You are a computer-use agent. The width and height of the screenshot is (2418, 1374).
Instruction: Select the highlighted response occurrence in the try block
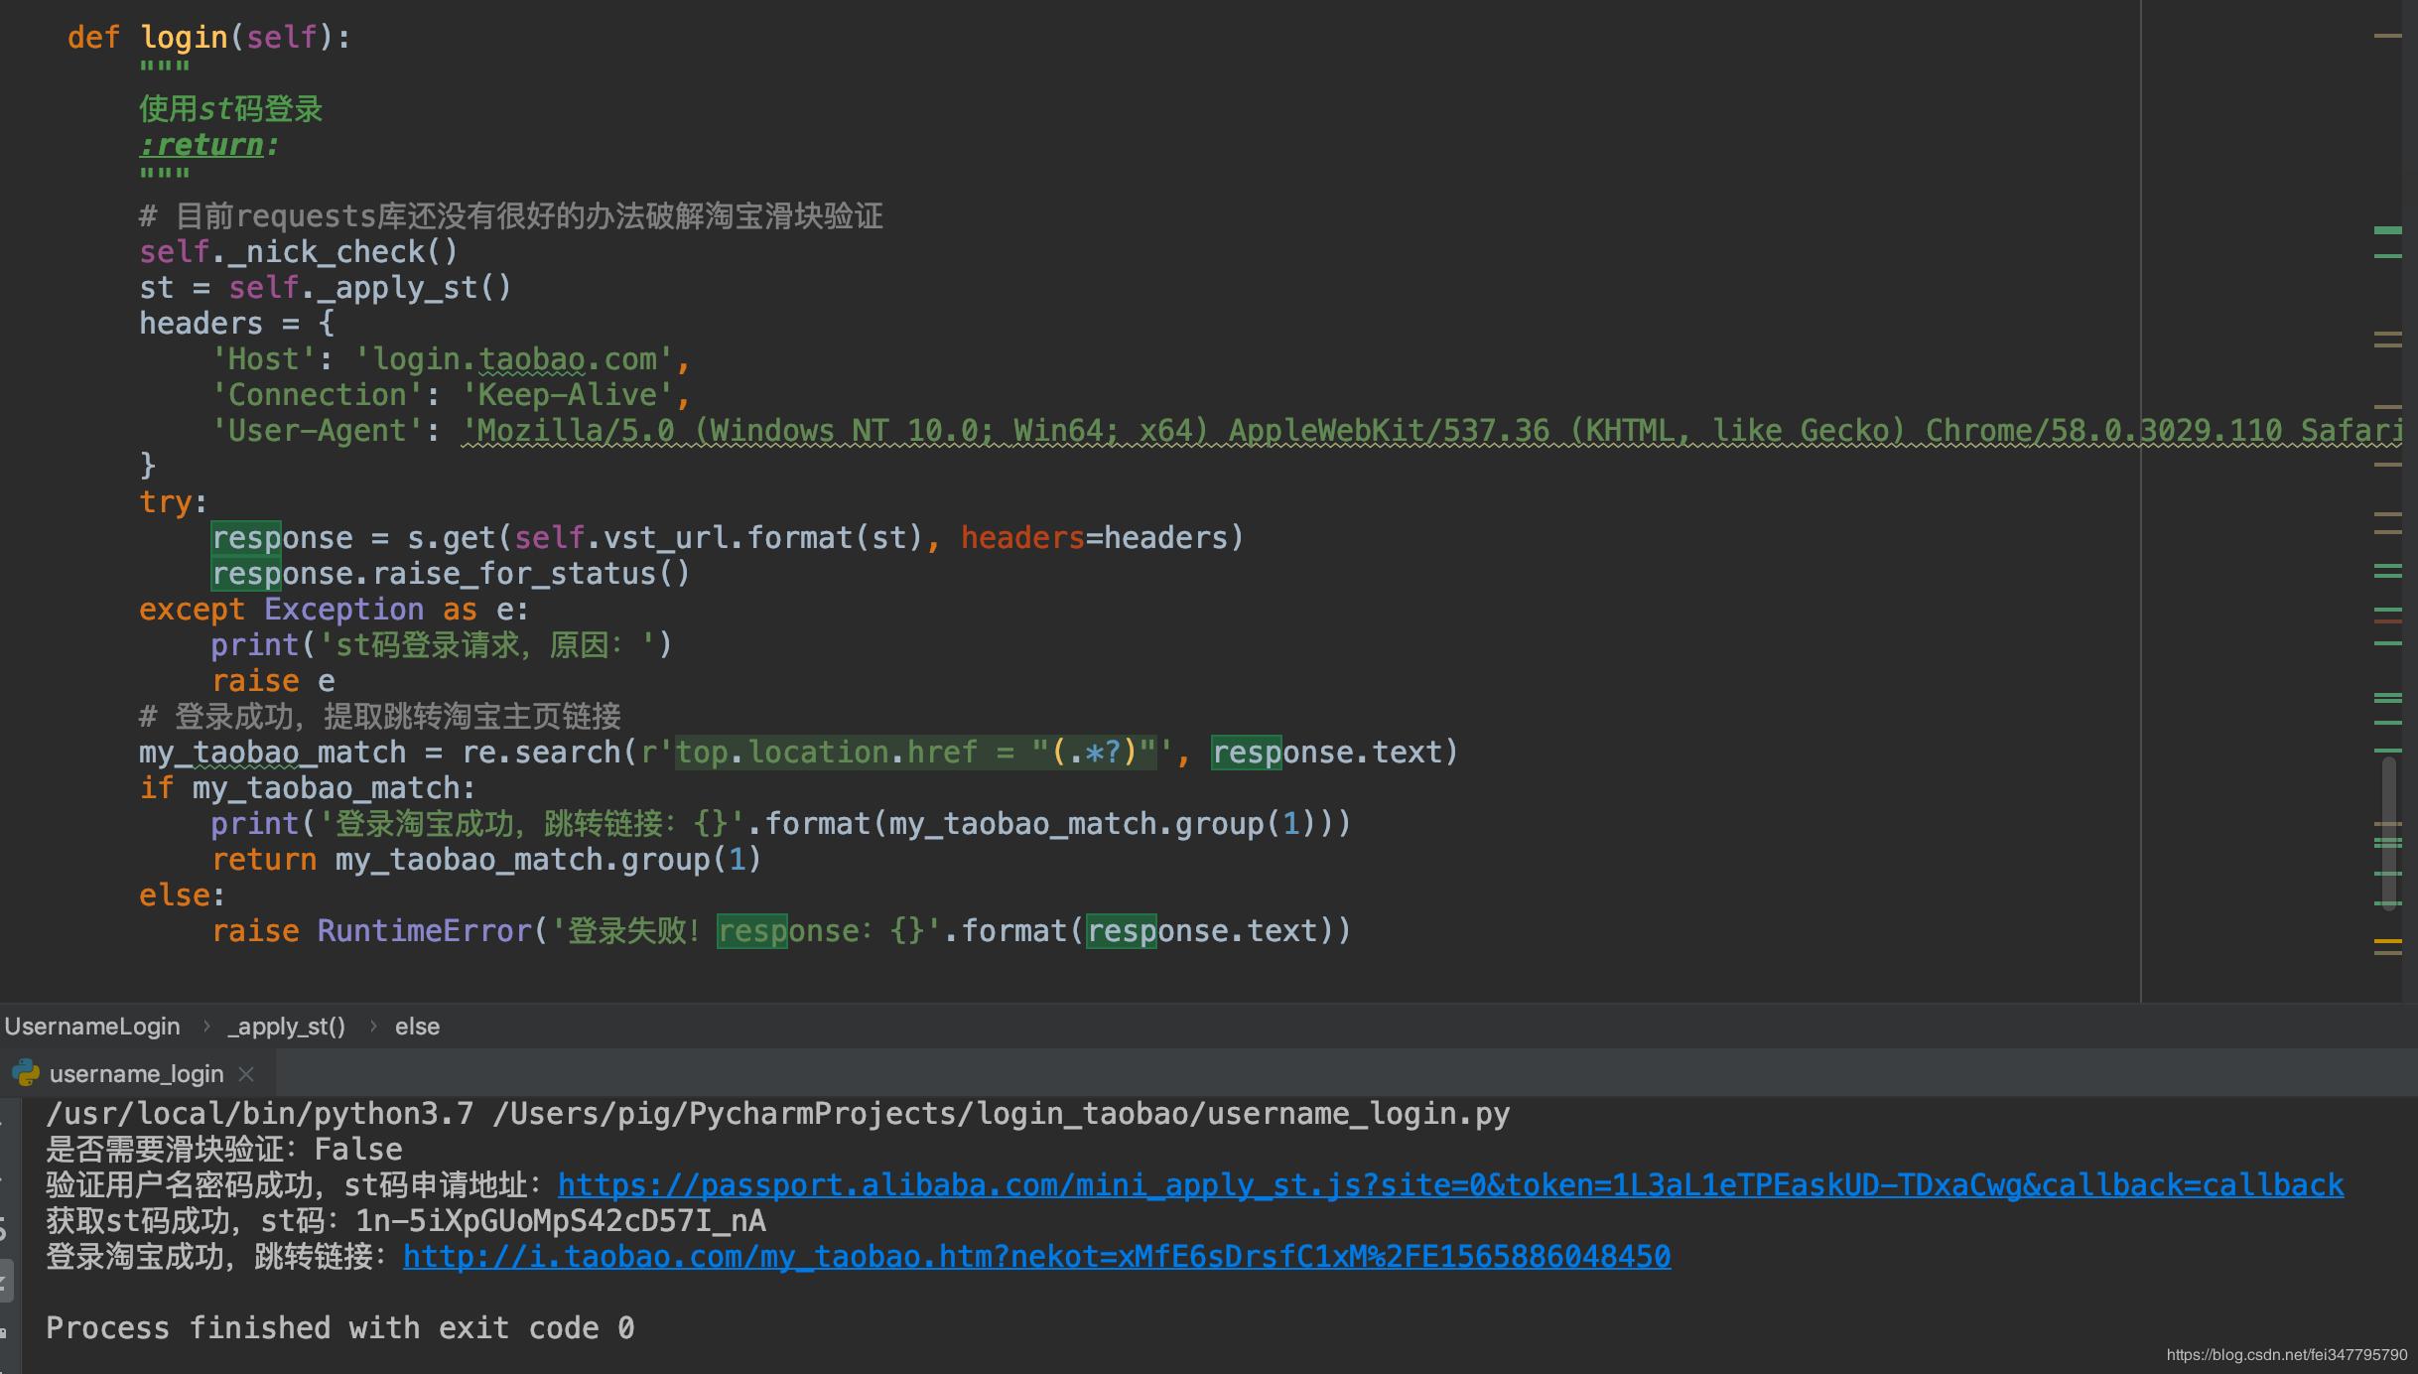[x=246, y=537]
